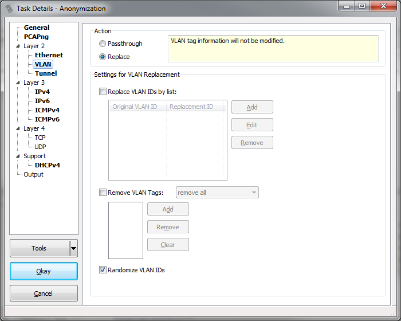
Task: Click Add under Remove VLAN Tags
Action: 168,209
